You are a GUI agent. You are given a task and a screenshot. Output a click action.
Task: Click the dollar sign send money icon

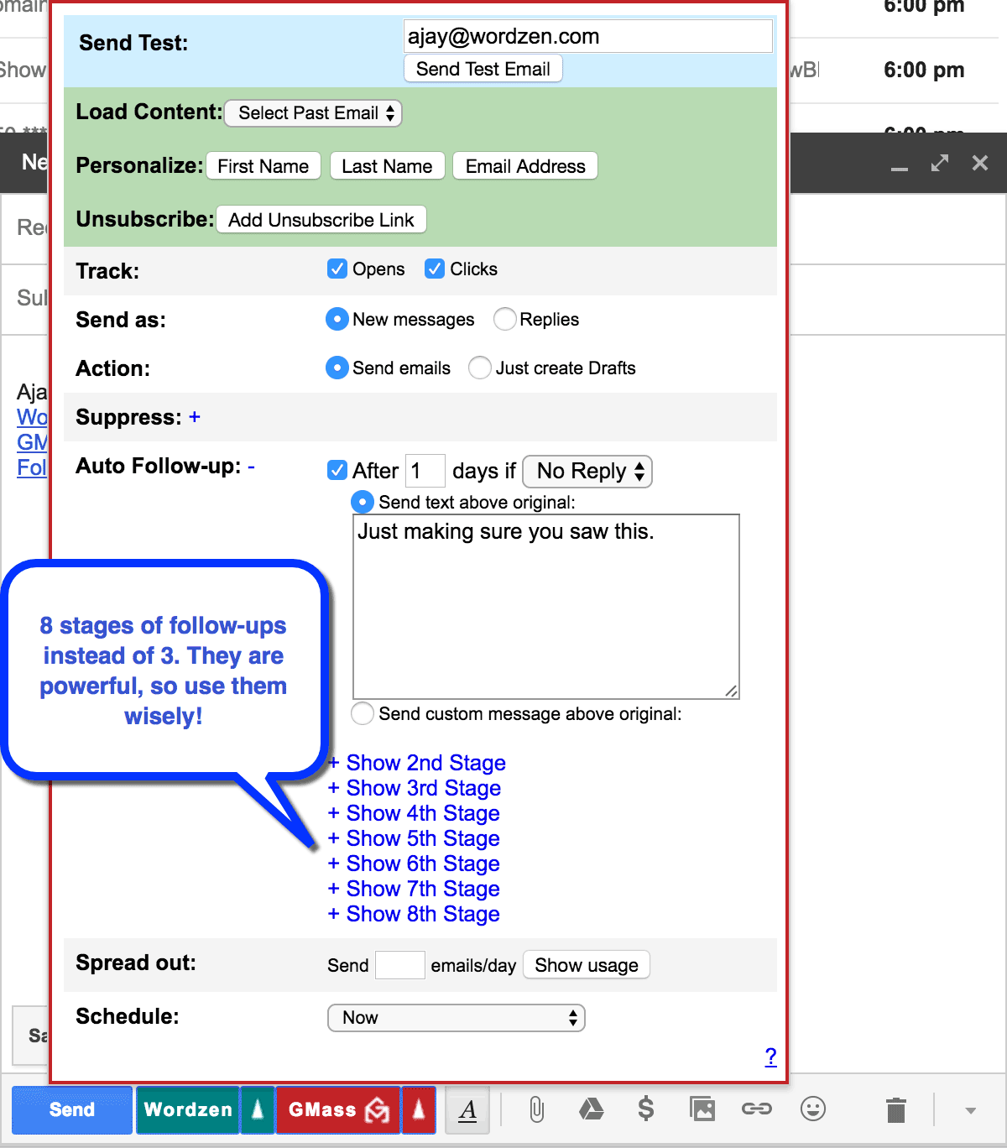[645, 1109]
